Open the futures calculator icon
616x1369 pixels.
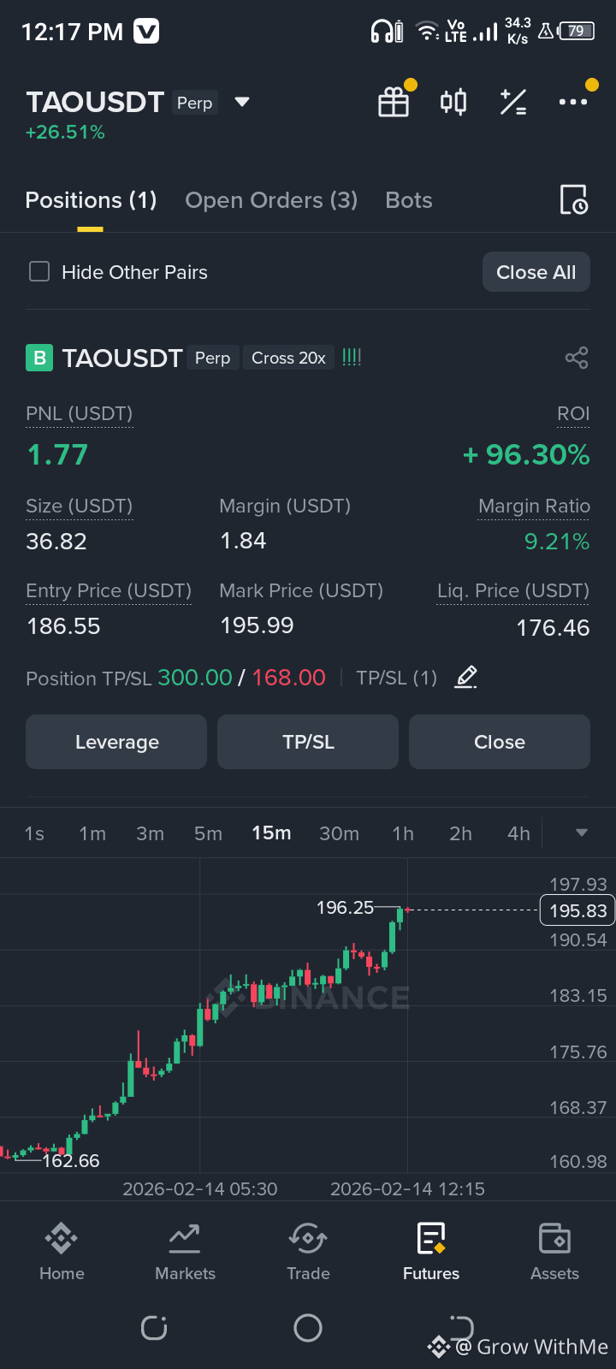(513, 102)
